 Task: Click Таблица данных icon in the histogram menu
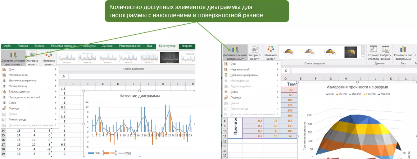tap(4, 92)
